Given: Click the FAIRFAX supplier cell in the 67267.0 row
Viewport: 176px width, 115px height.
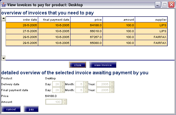Looking at the screenshot, I should click(151, 37).
